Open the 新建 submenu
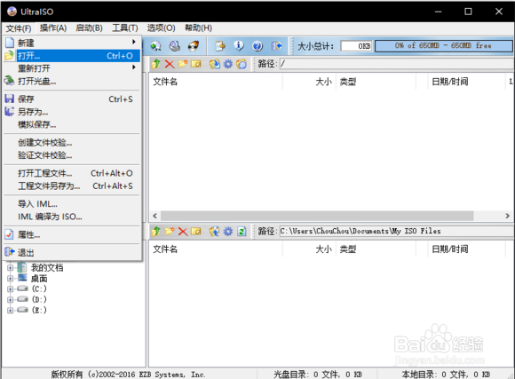The image size is (515, 379). coord(72,43)
